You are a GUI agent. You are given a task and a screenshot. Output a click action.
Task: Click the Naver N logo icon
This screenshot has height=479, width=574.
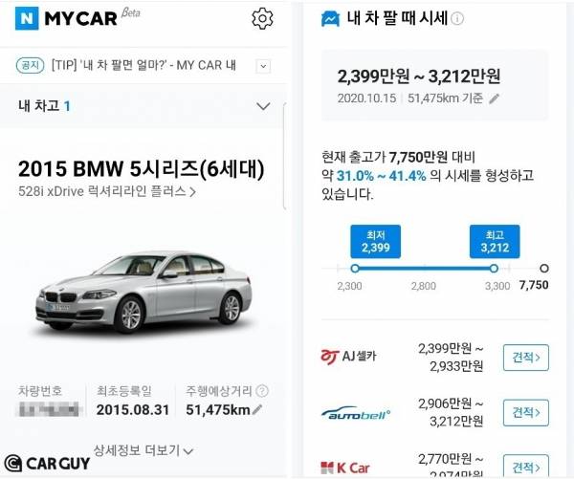tap(27, 18)
